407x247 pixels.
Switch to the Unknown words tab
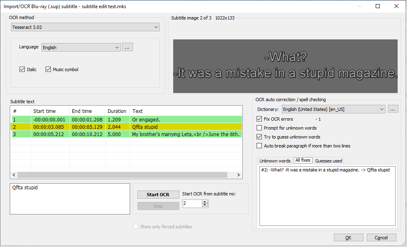click(275, 161)
